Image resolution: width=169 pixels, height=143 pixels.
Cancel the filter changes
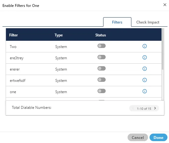click(138, 137)
